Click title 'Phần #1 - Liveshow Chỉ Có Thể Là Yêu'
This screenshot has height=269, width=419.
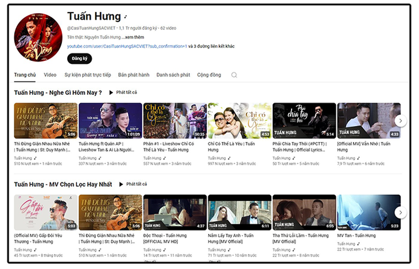tap(169, 147)
